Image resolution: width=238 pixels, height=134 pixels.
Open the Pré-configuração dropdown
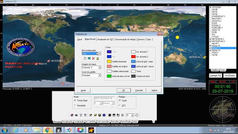99,54
